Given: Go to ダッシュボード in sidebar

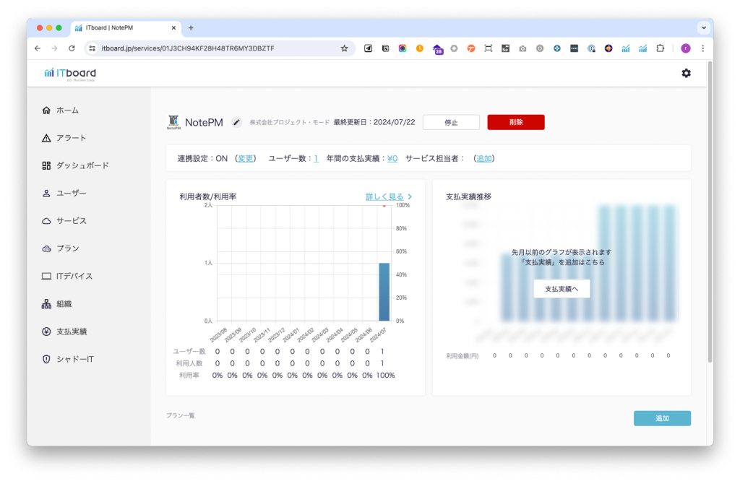Looking at the screenshot, I should (x=82, y=165).
